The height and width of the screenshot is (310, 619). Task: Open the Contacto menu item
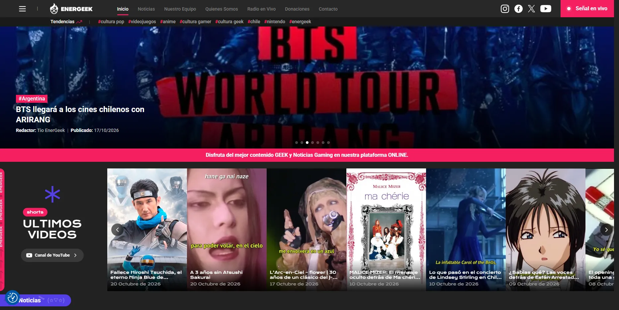pos(328,9)
